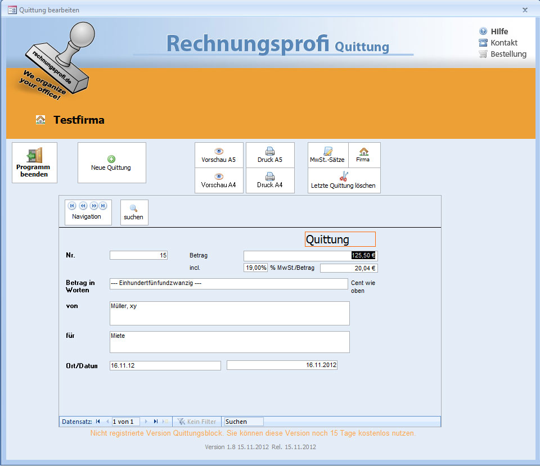
Task: Click the für field containing Miete
Action: pyautogui.click(x=229, y=342)
